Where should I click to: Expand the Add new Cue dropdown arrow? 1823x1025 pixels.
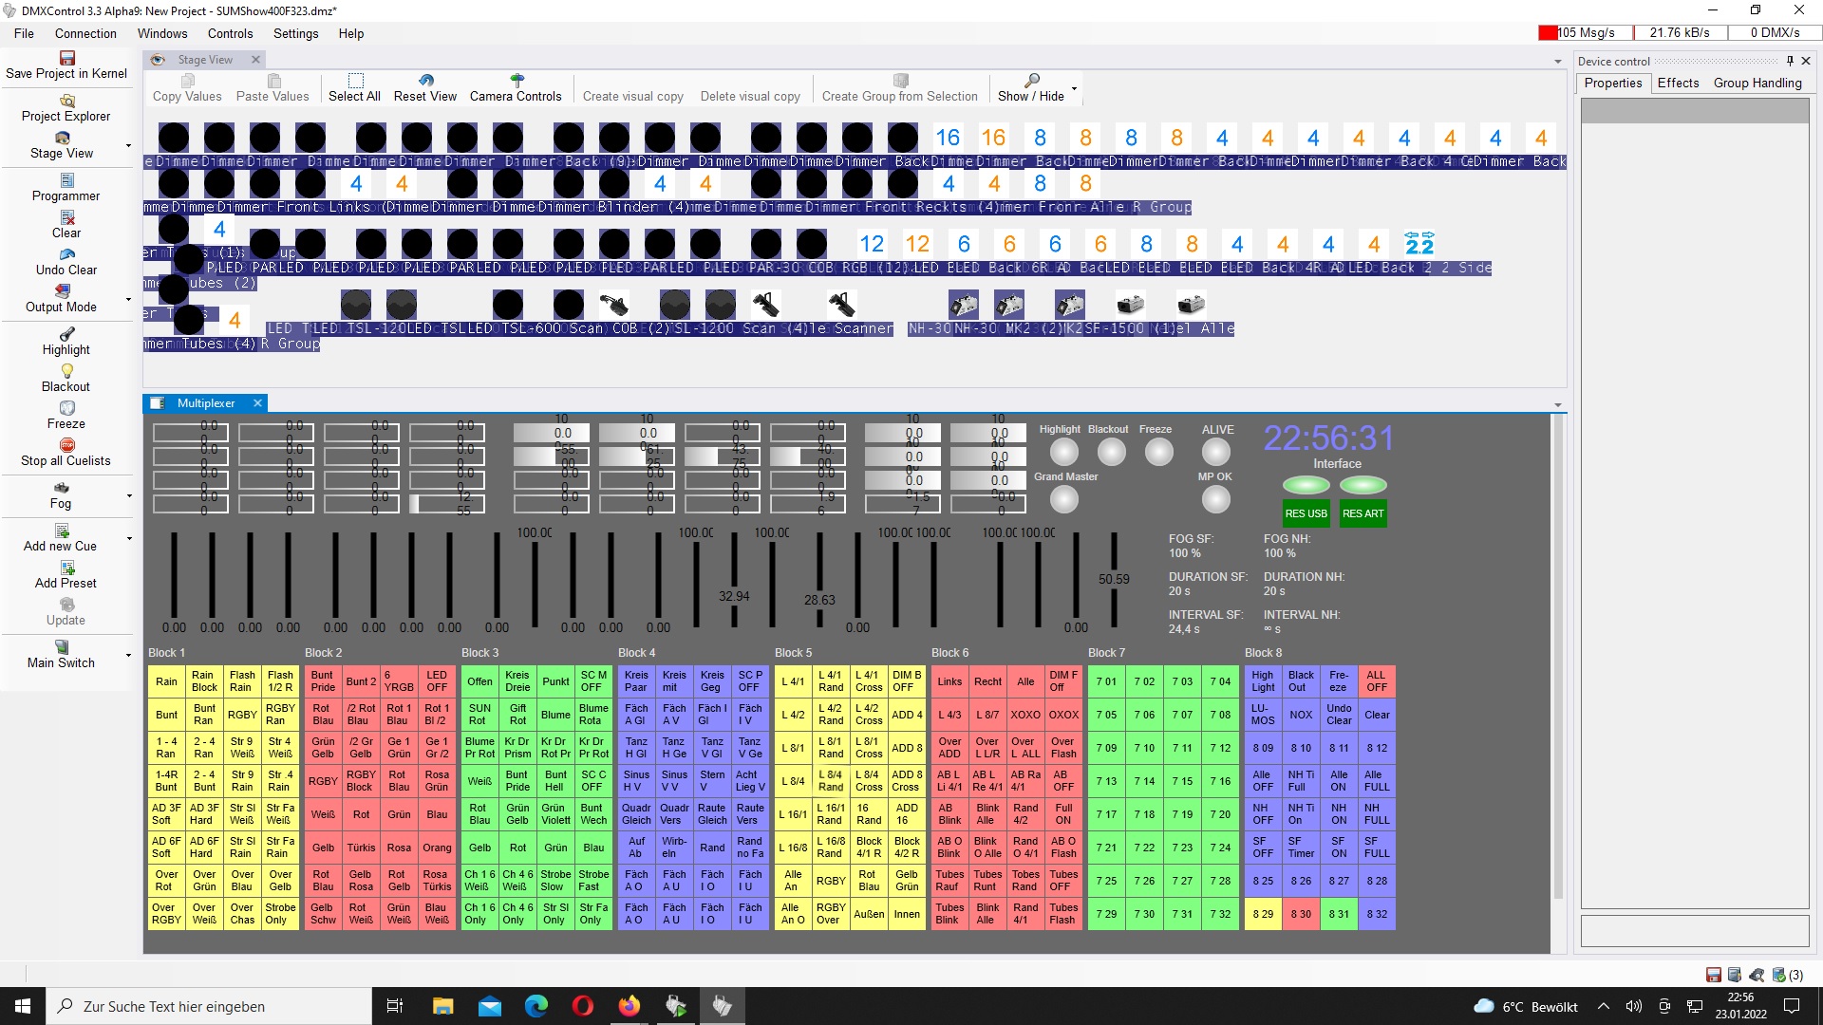[x=129, y=538]
